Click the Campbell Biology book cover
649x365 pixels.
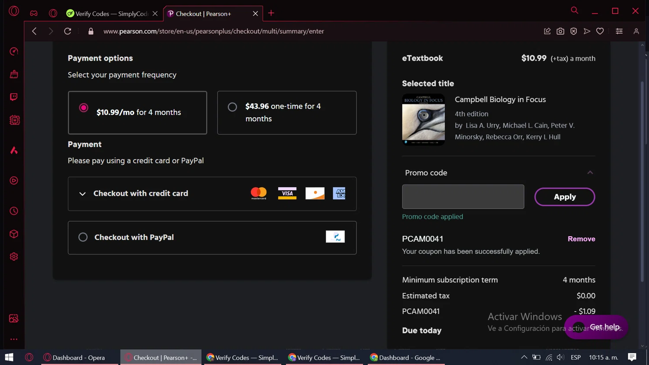click(423, 119)
